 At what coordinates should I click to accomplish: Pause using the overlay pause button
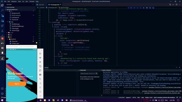click(x=2, y=48)
